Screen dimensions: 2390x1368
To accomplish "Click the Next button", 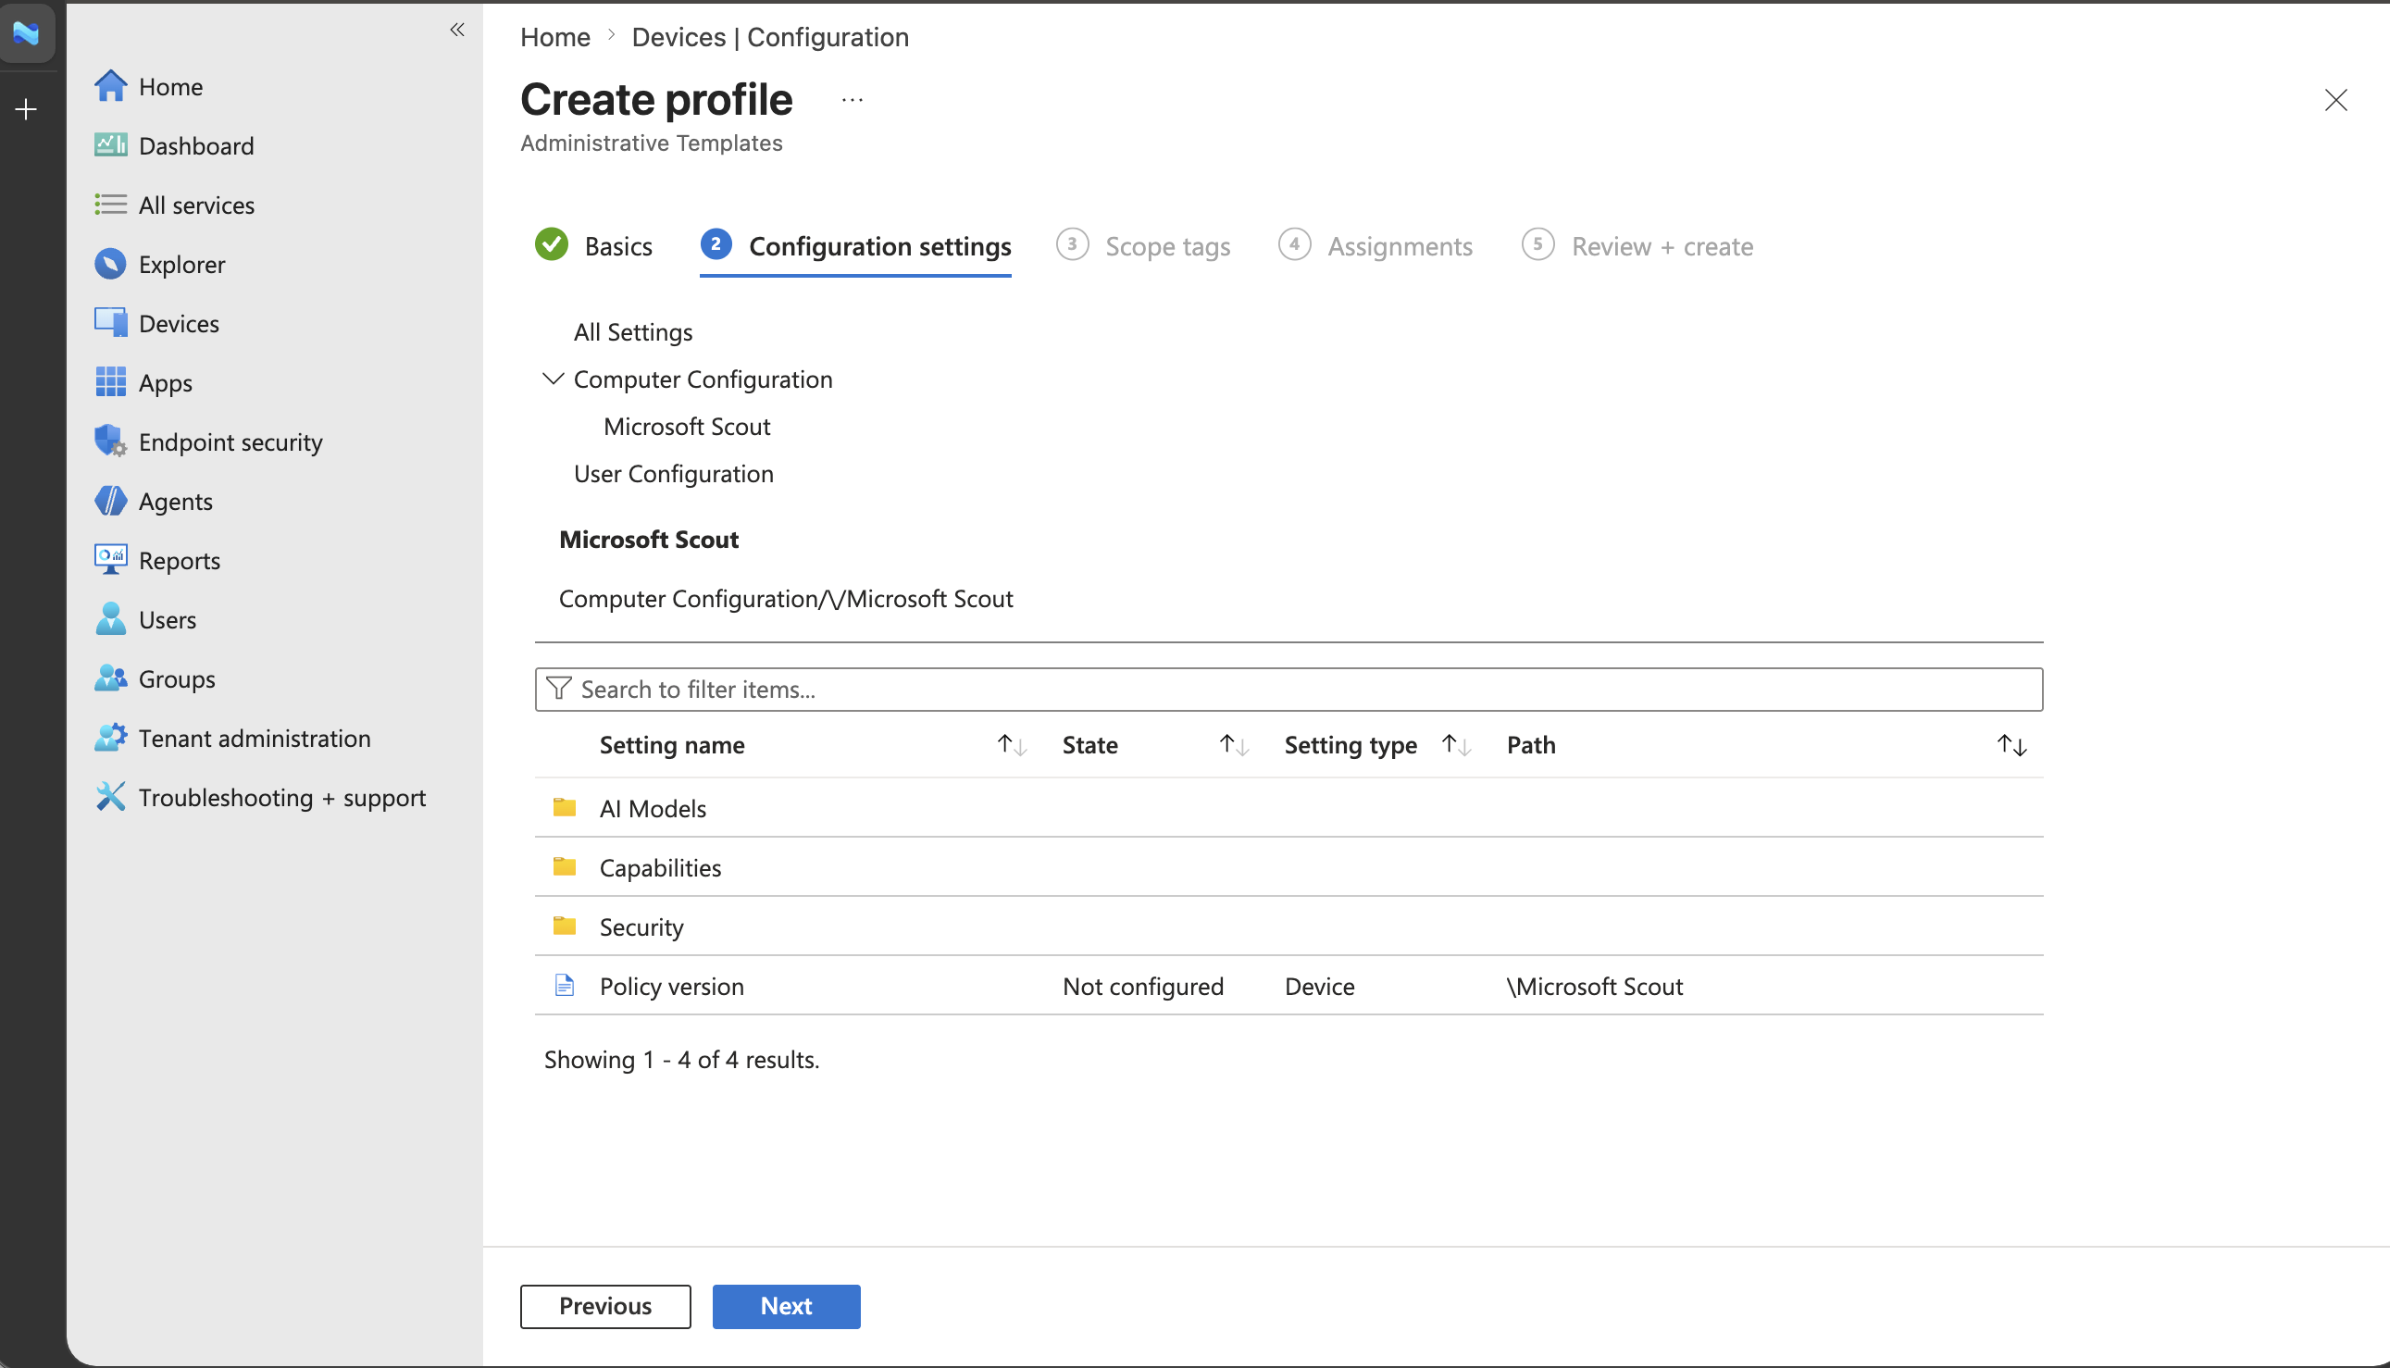I will pyautogui.click(x=787, y=1306).
